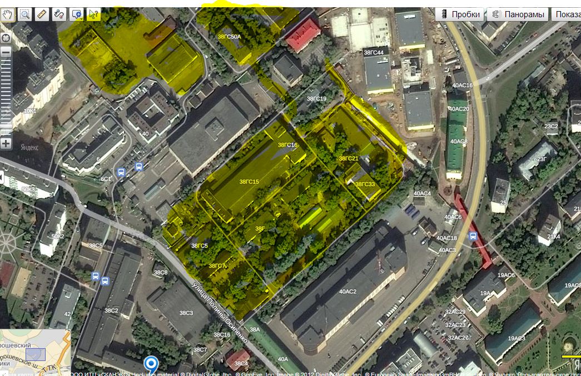Click the building labeled 40АС2
Screen dimensions: 581x376
tap(347, 291)
